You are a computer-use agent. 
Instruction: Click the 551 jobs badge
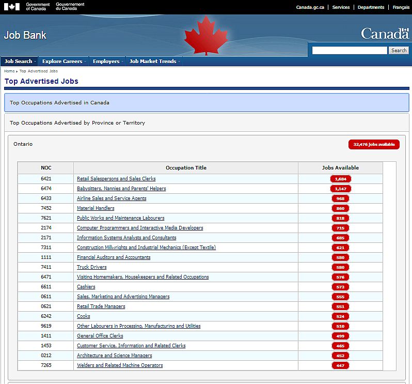pos(341,306)
